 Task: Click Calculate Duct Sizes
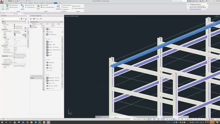click(58, 7)
